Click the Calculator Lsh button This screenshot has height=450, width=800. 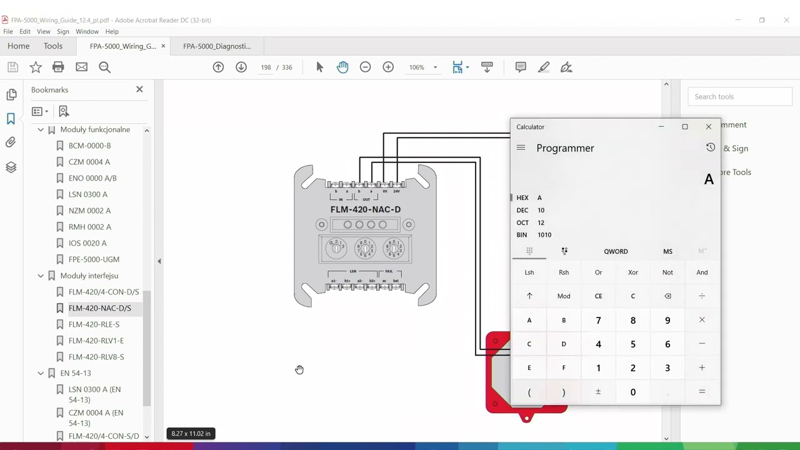pos(529,272)
